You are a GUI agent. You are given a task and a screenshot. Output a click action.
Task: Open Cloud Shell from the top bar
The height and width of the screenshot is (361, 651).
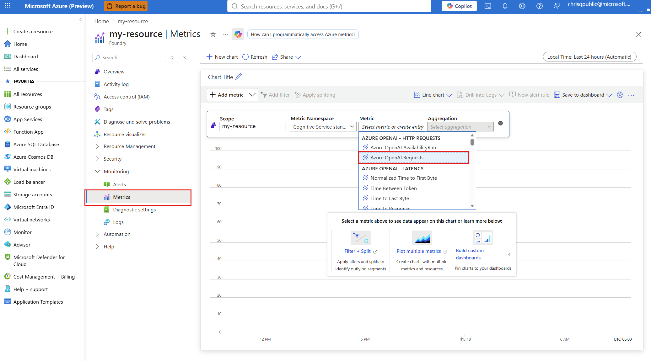coord(487,6)
